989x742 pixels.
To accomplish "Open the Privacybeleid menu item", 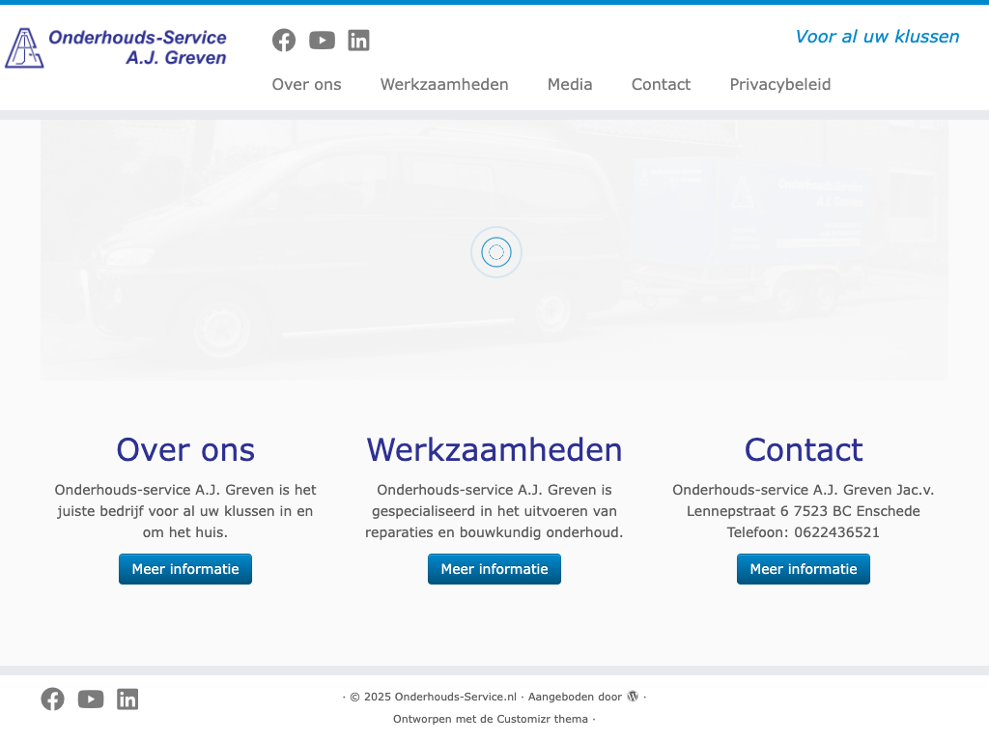I will coord(780,84).
